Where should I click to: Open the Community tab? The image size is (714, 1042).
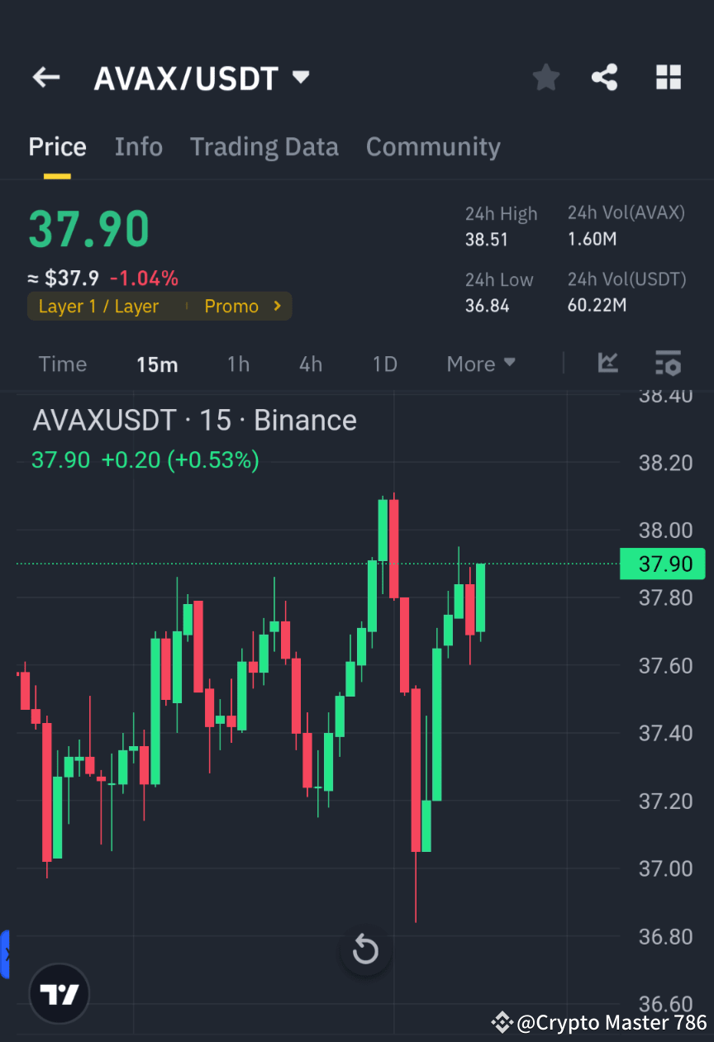click(x=433, y=146)
